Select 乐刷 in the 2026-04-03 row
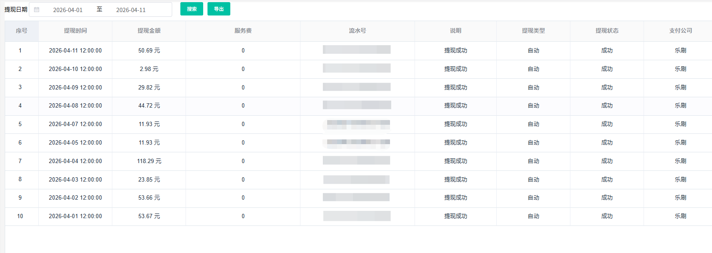Viewport: 712px width, 253px height. [681, 179]
